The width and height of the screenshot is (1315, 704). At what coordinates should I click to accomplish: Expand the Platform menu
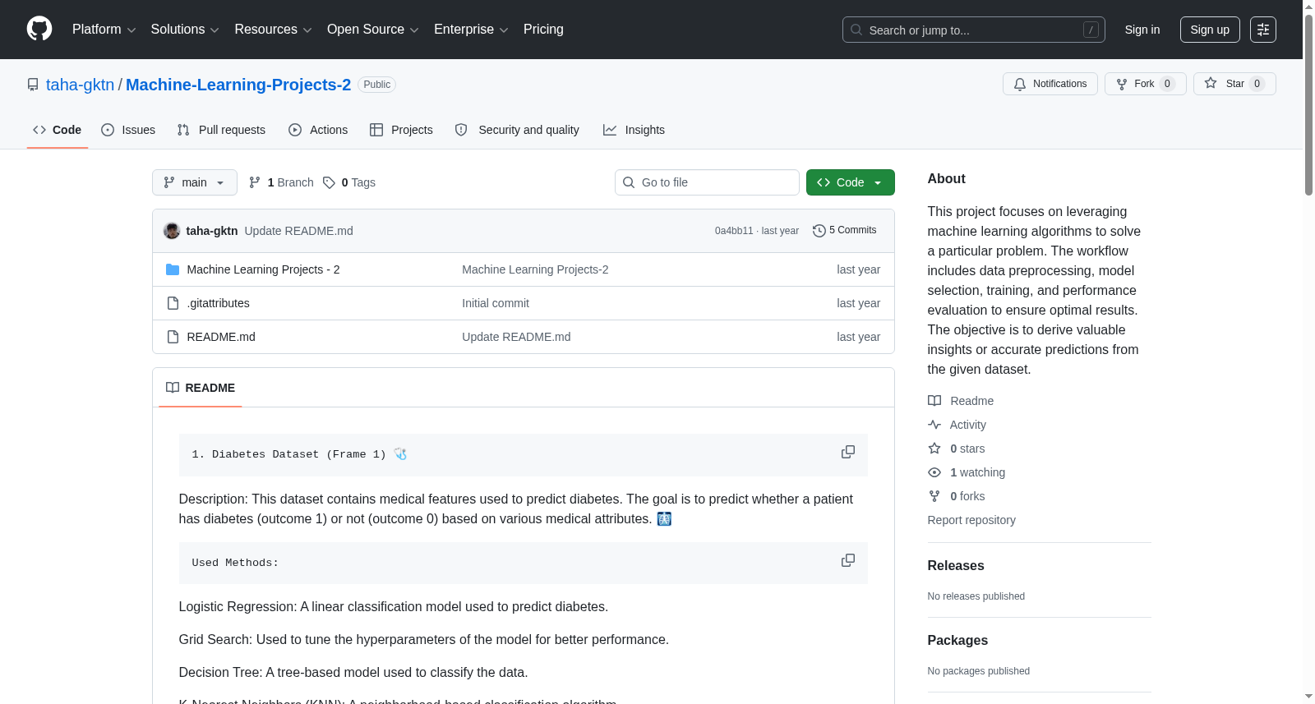pos(104,30)
